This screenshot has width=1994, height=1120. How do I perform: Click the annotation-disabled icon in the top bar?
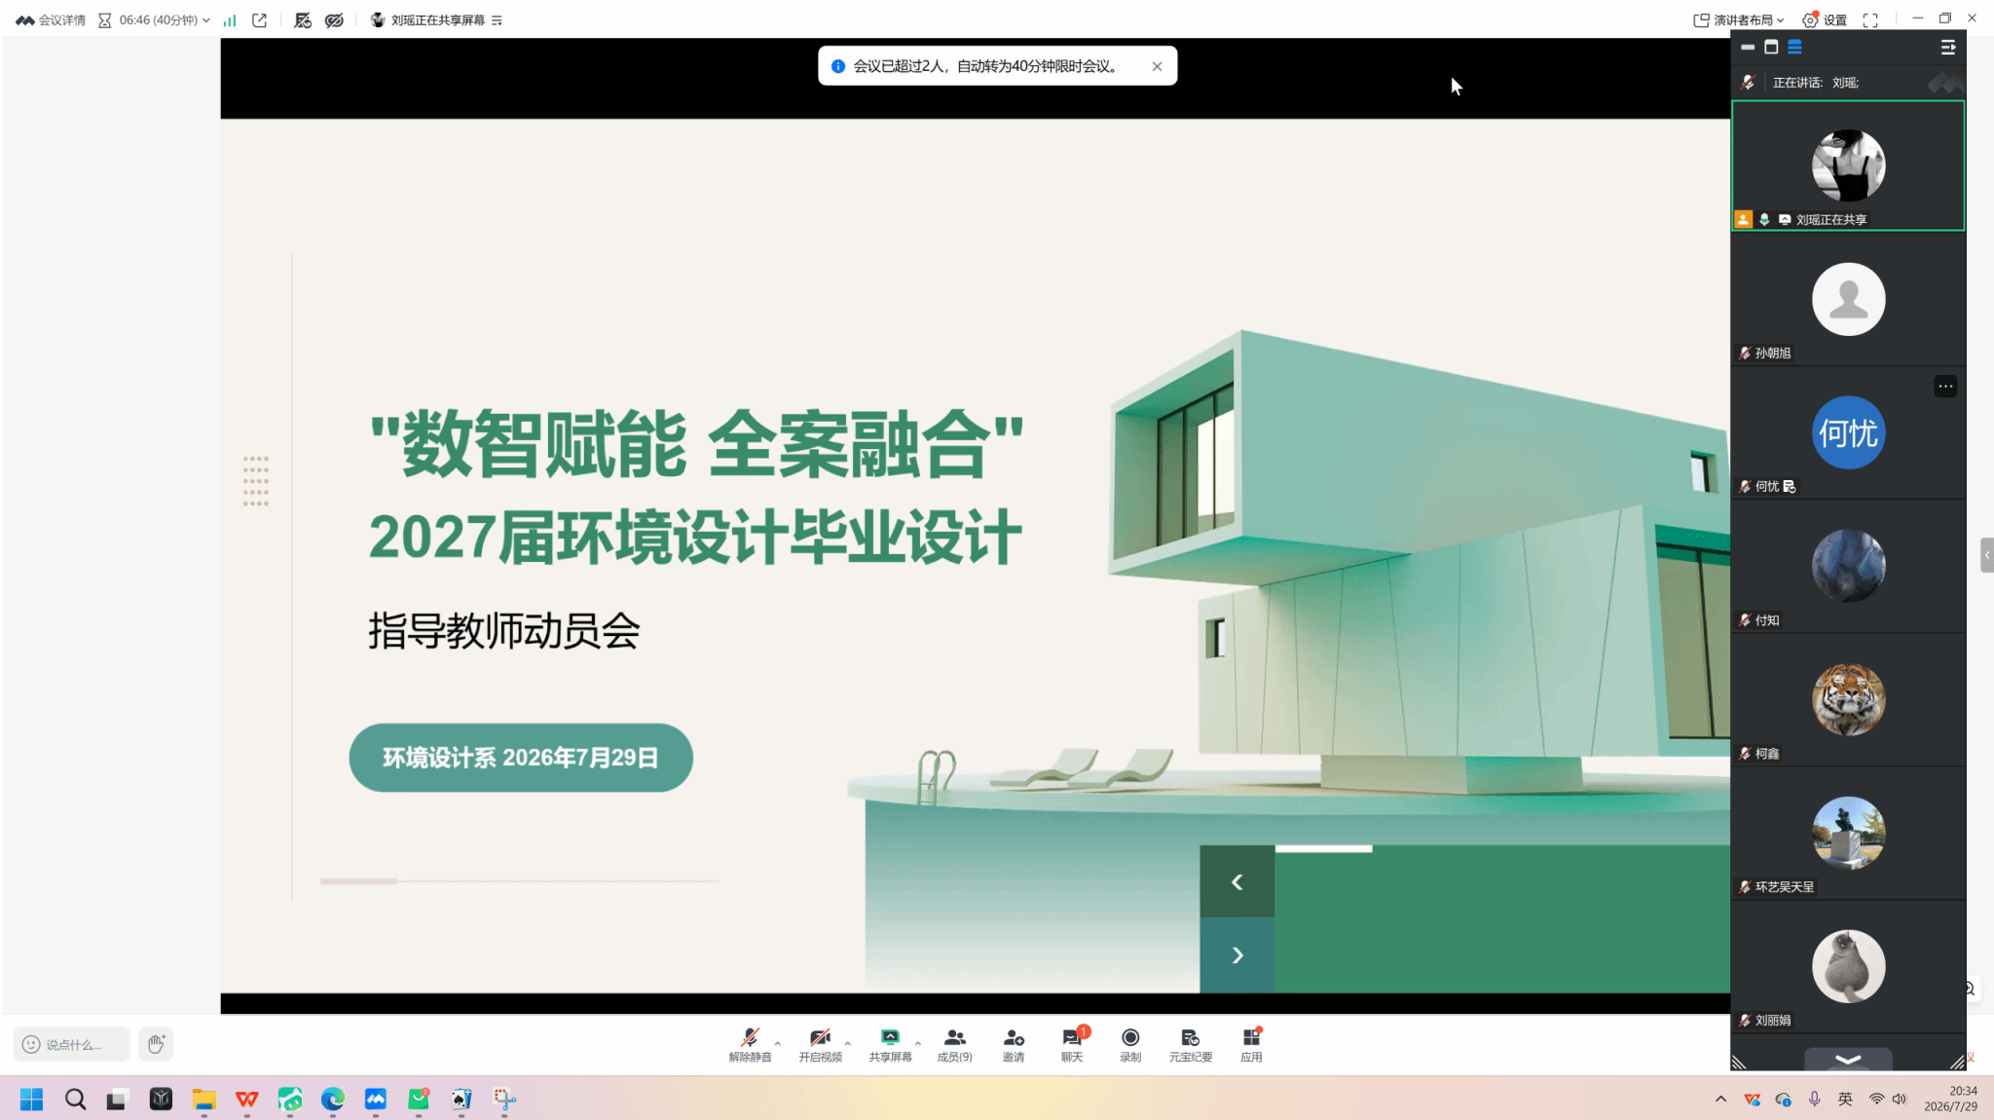tap(303, 19)
